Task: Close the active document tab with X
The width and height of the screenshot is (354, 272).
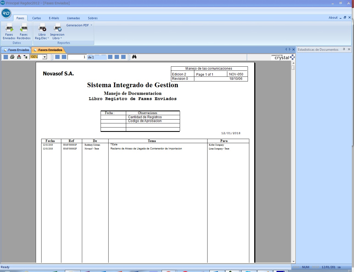Action: tap(293, 49)
